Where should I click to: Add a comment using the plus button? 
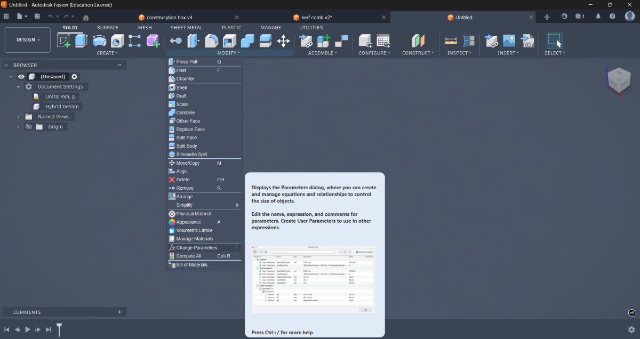point(119,312)
